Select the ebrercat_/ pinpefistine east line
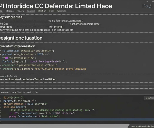The image size is (154, 128). [30, 65]
